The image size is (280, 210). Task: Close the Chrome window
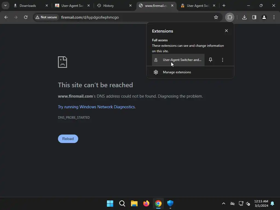click(x=273, y=5)
